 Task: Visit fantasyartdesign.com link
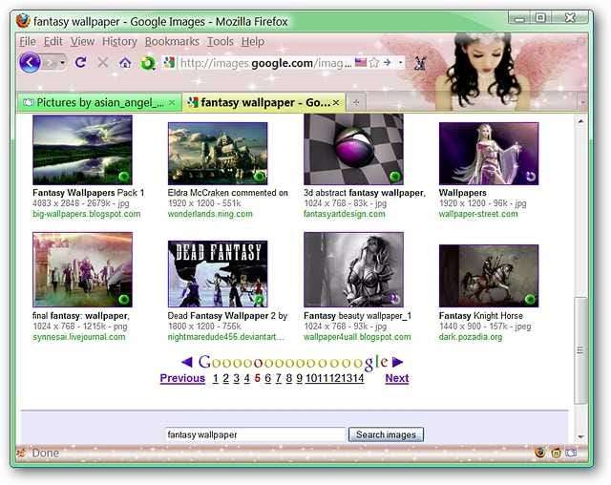(x=344, y=214)
